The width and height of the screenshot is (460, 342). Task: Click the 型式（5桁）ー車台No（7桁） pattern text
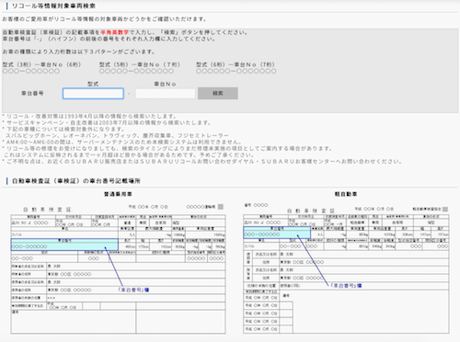(x=140, y=64)
